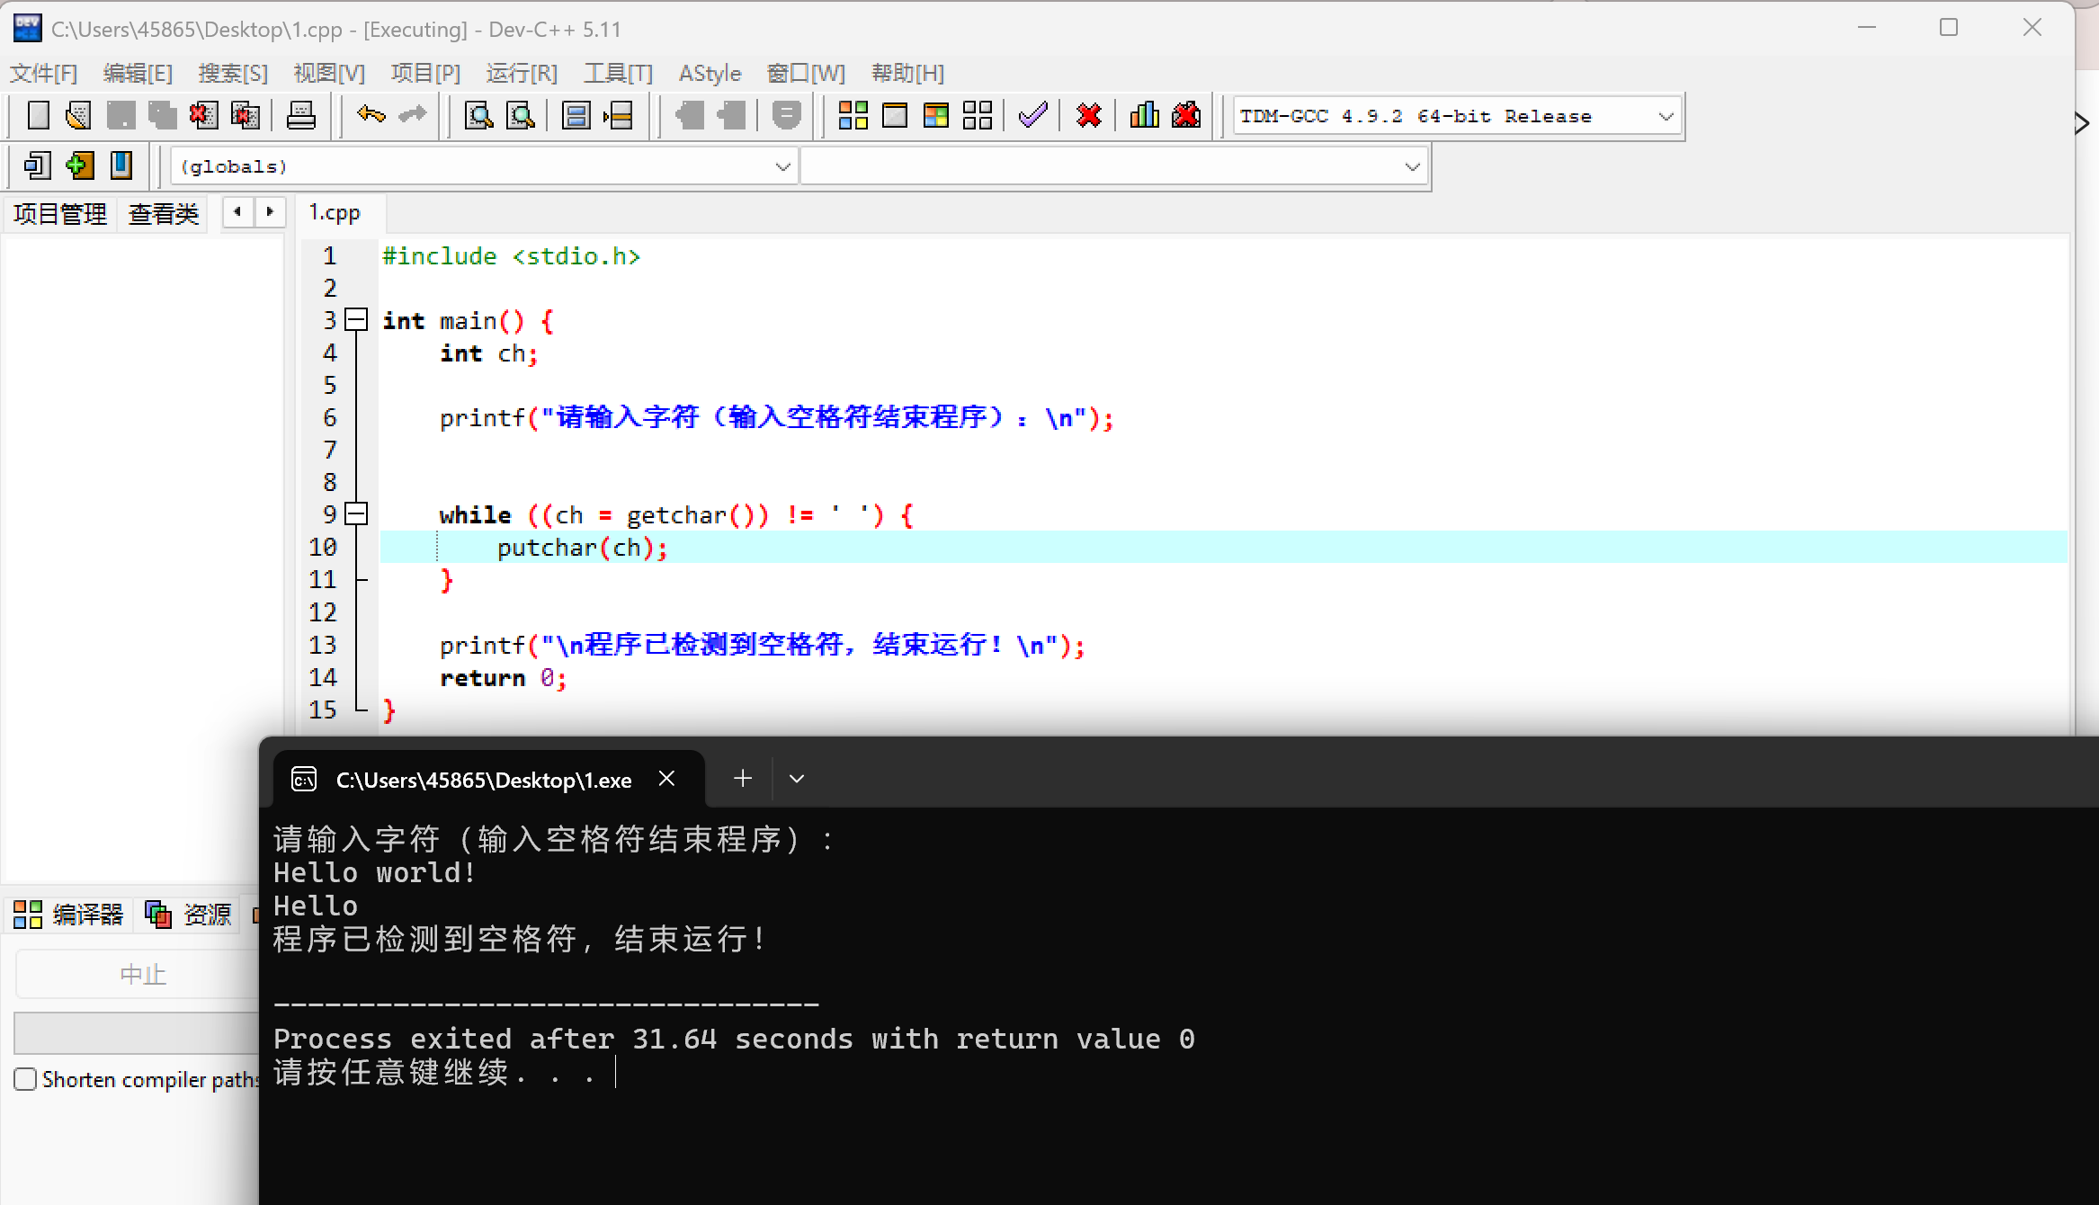Click the Compile four-squares icon
The height and width of the screenshot is (1205, 2099).
(x=853, y=115)
